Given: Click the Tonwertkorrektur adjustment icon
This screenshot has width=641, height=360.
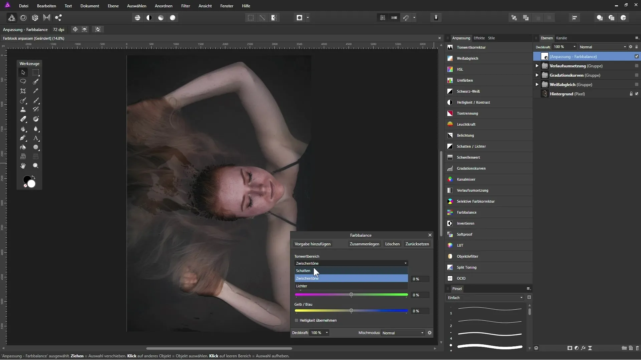Looking at the screenshot, I should tap(450, 47).
